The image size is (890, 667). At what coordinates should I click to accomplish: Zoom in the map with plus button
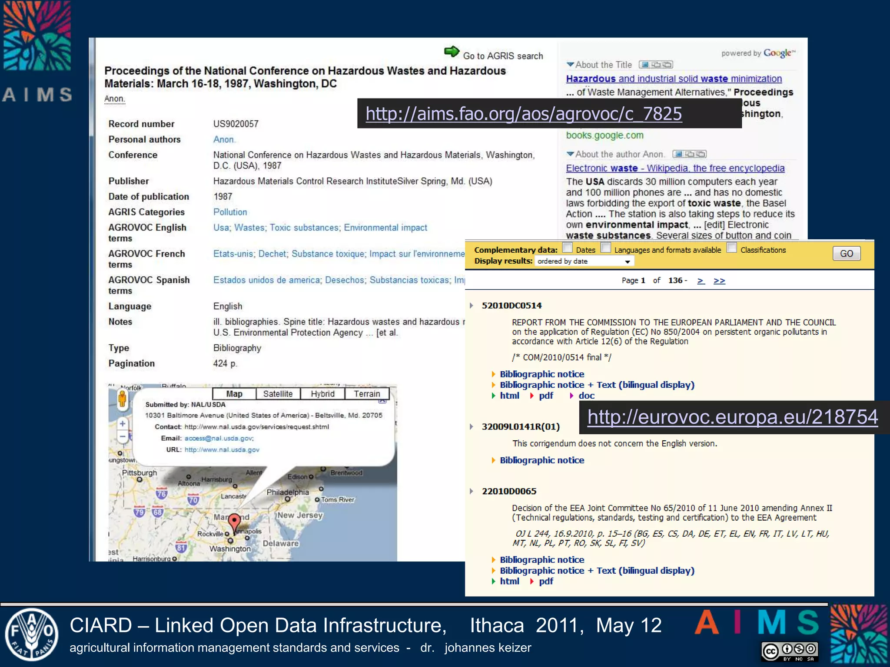[x=123, y=423]
